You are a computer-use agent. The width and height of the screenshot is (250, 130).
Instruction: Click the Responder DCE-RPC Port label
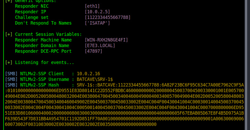[x=43, y=51]
